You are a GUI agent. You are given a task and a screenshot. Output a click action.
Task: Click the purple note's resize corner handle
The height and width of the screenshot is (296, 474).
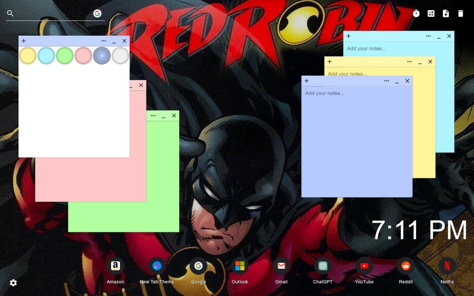click(x=411, y=195)
